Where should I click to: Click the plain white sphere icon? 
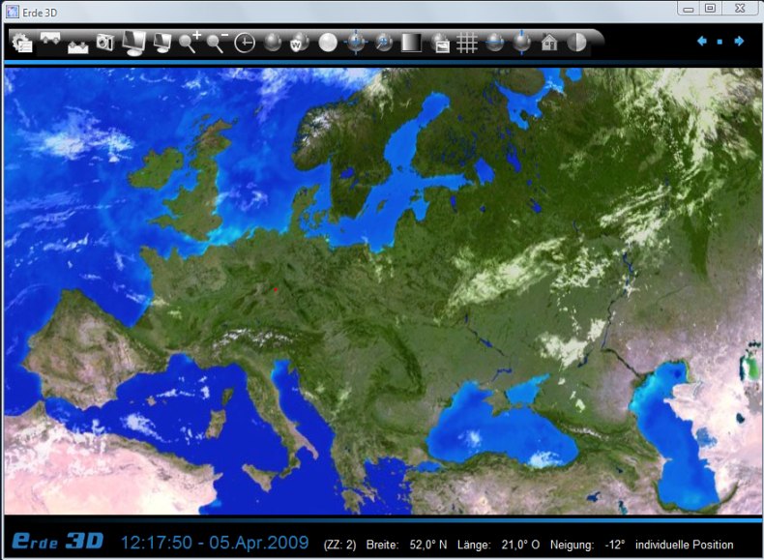pos(328,43)
